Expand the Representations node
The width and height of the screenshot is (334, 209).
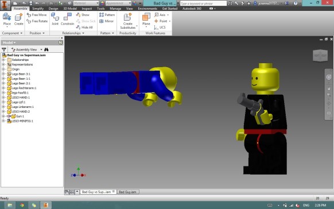click(x=3, y=64)
